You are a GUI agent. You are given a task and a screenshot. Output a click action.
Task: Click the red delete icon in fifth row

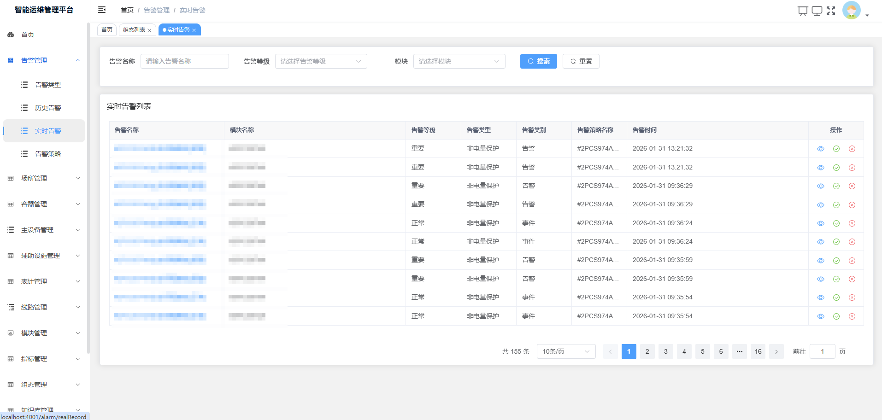coord(852,223)
